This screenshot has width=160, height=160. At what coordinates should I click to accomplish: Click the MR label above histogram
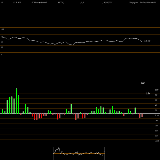[143, 83]
